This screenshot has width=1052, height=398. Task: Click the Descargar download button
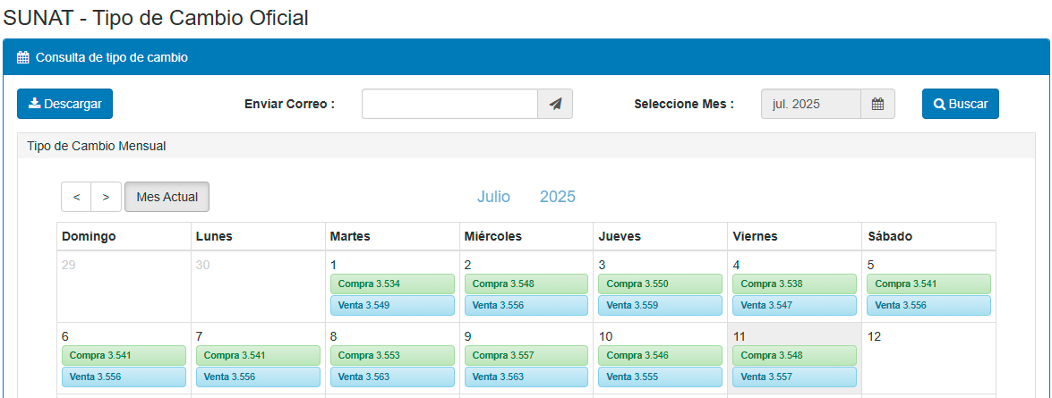(64, 104)
